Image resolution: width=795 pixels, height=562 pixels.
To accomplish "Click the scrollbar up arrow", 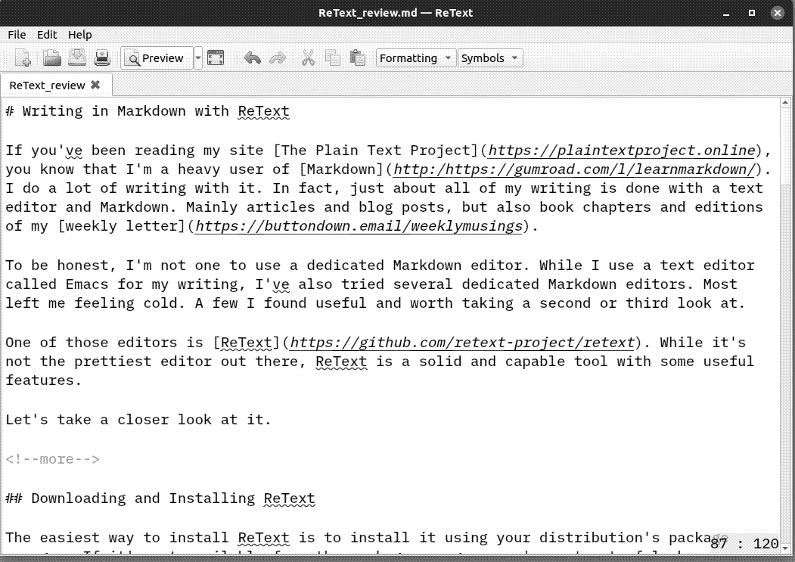I will pyautogui.click(x=785, y=103).
